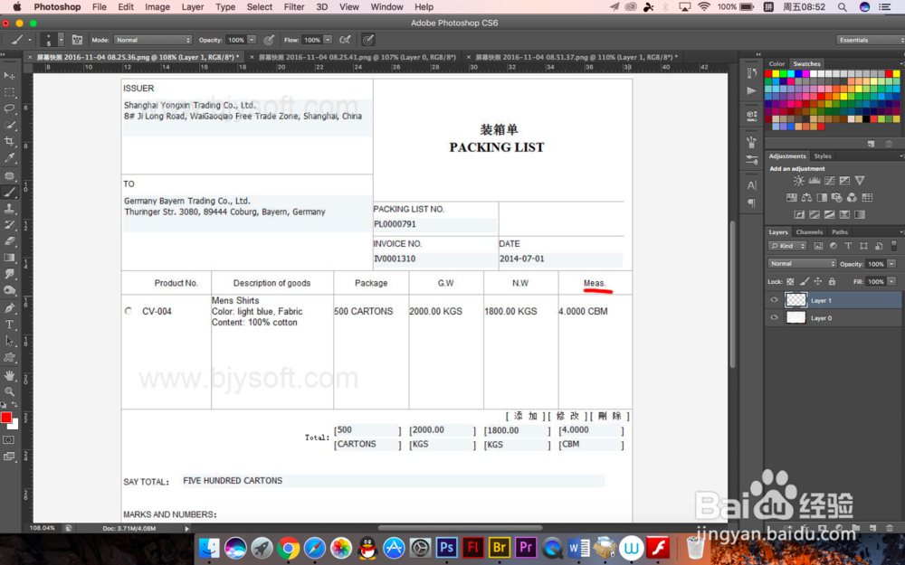Open the Flow slider dropdown
The height and width of the screenshot is (565, 905).
click(328, 40)
